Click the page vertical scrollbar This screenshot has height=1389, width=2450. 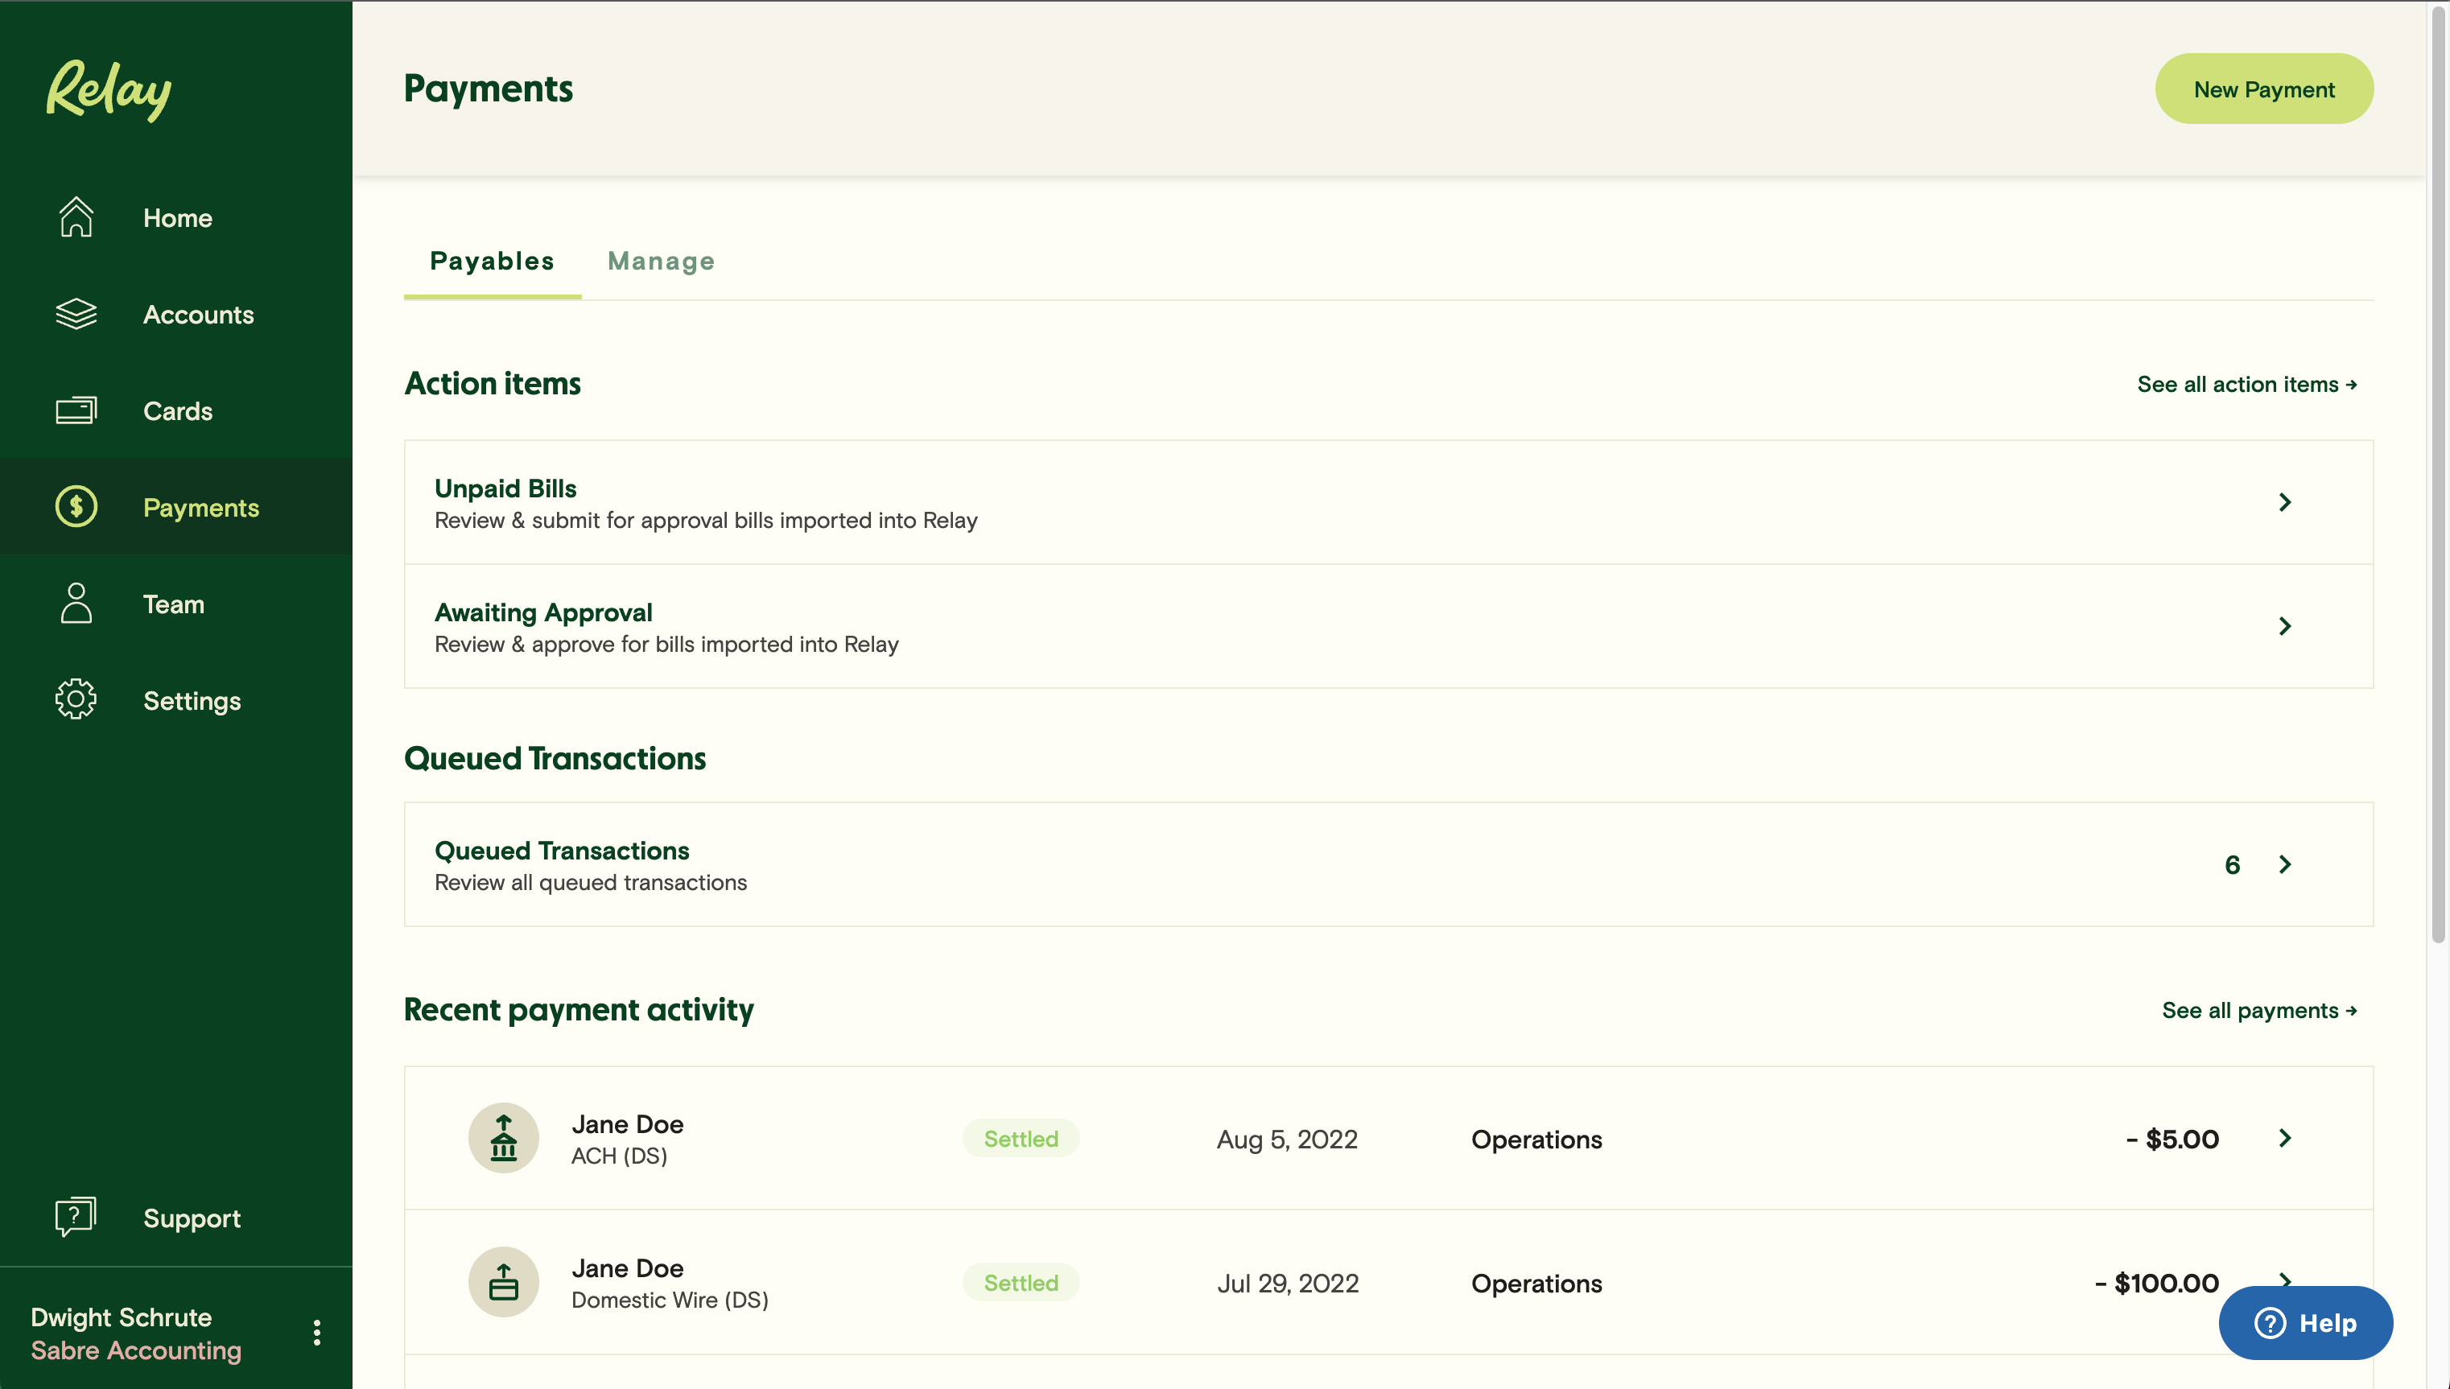[2439, 474]
